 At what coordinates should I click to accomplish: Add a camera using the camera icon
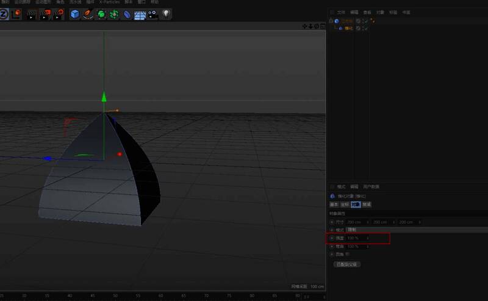coord(152,14)
